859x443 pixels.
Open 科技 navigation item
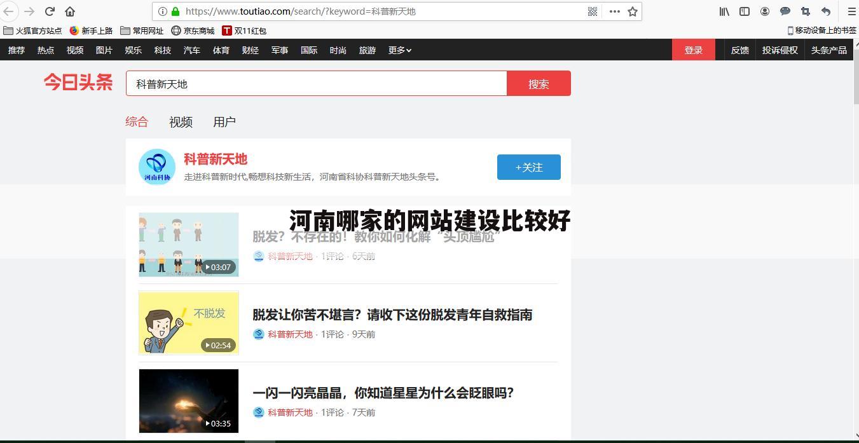[x=163, y=50]
